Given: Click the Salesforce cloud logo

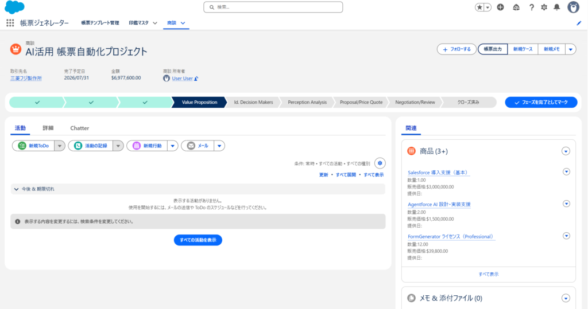Looking at the screenshot, I should pos(14,7).
